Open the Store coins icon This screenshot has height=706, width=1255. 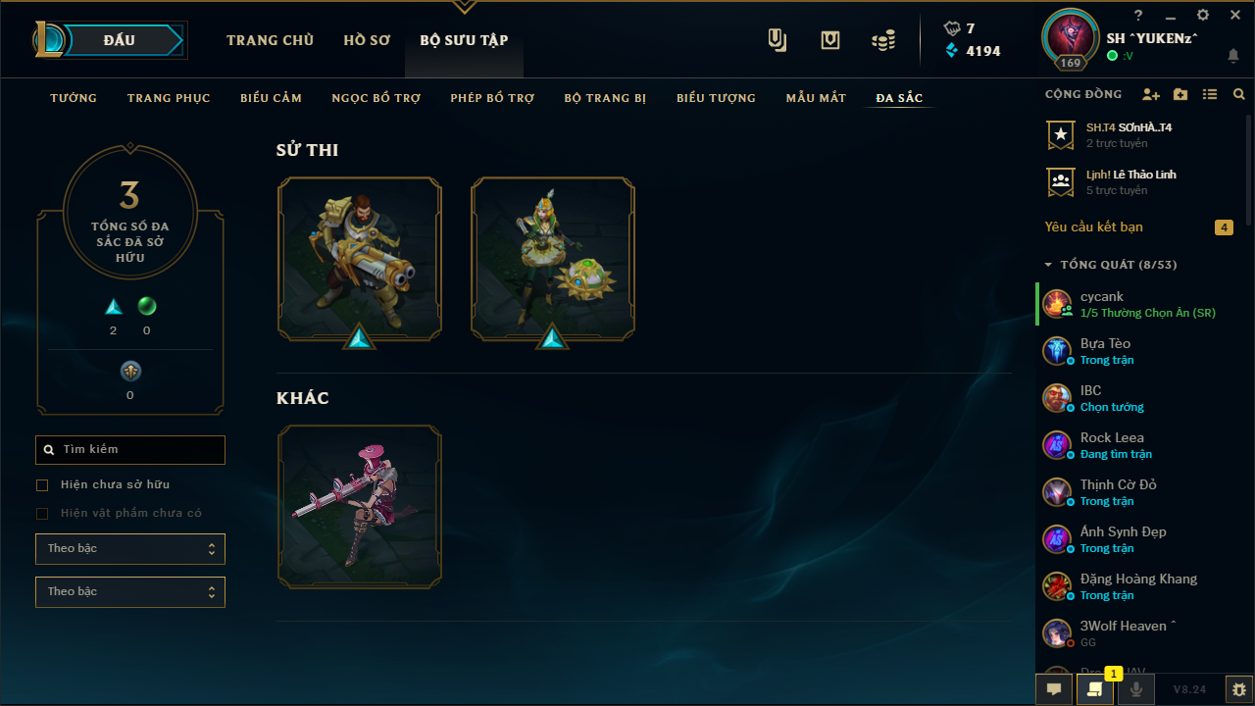[x=883, y=40]
